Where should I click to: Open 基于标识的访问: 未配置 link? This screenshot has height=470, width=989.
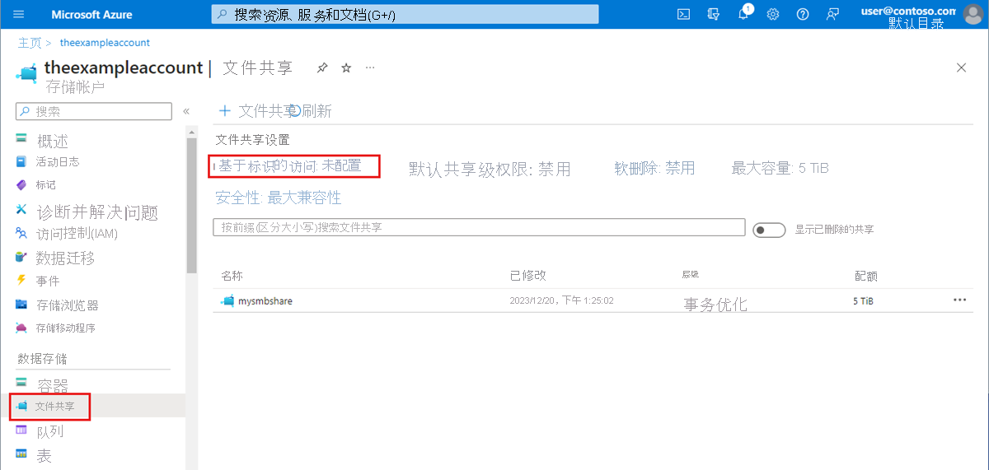[289, 165]
